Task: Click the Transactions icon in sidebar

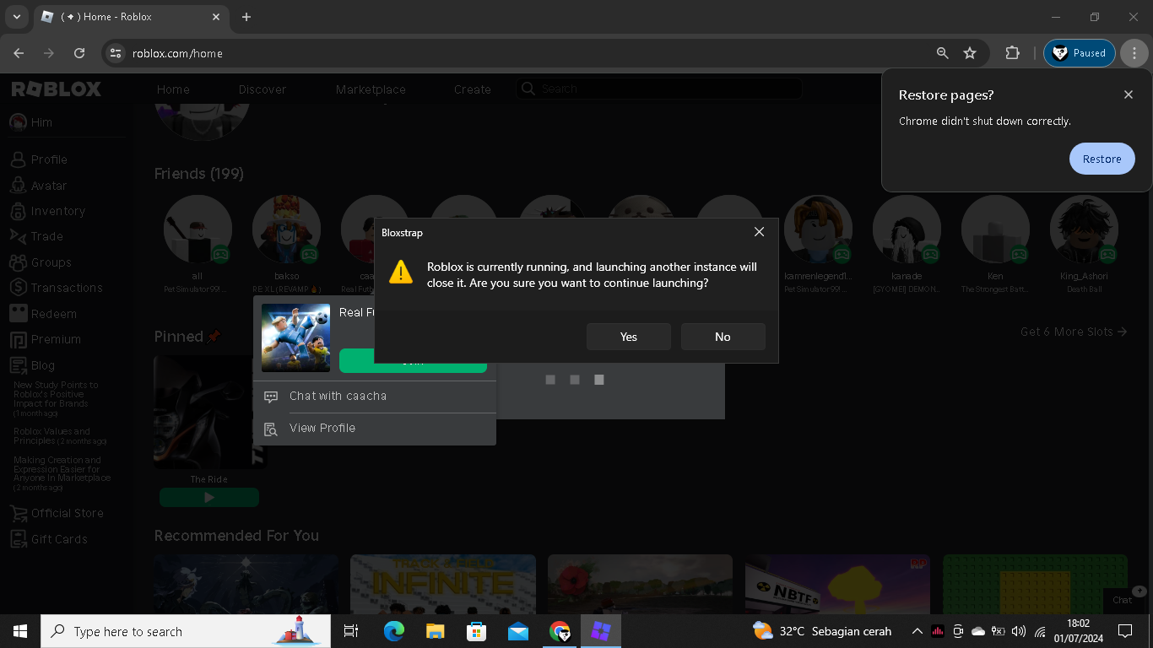Action: point(18,288)
